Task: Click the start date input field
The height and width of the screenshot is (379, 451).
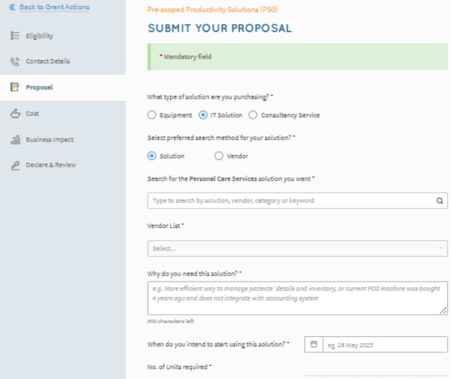Action: pos(385,344)
